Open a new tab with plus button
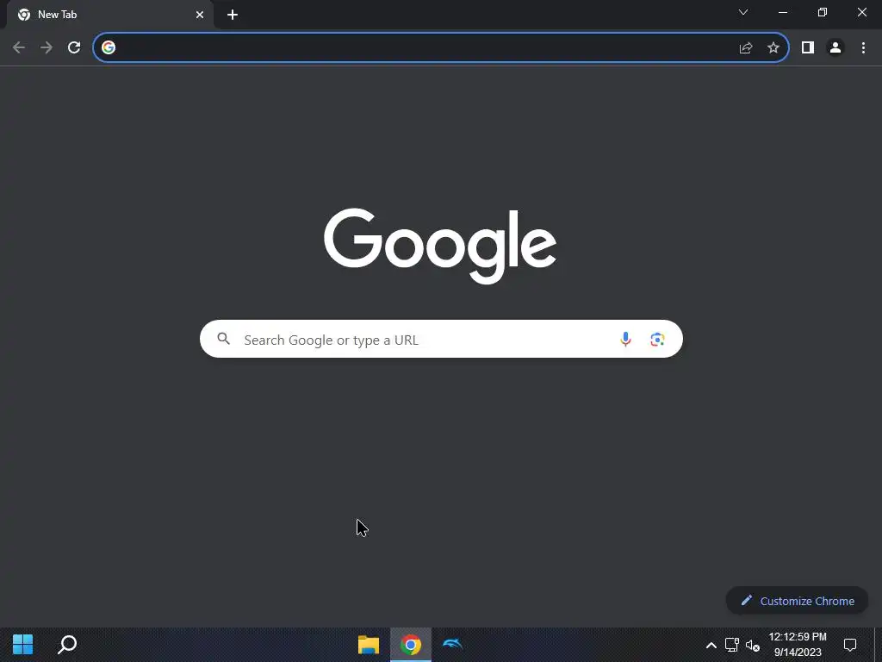 [x=233, y=15]
